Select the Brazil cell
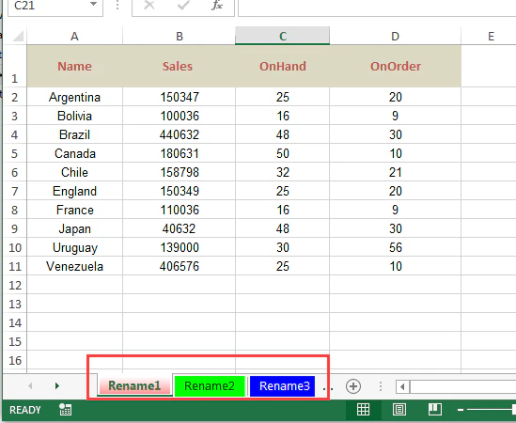The height and width of the screenshot is (423, 516). [x=74, y=134]
